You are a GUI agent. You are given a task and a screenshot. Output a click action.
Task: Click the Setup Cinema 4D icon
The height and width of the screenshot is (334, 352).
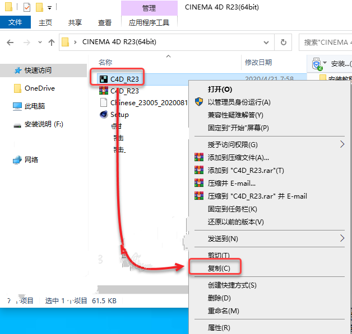click(104, 114)
